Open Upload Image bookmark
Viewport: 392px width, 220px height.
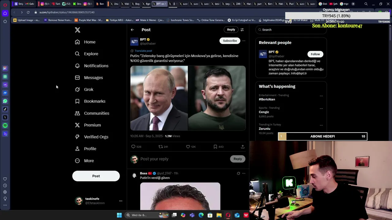[27, 20]
